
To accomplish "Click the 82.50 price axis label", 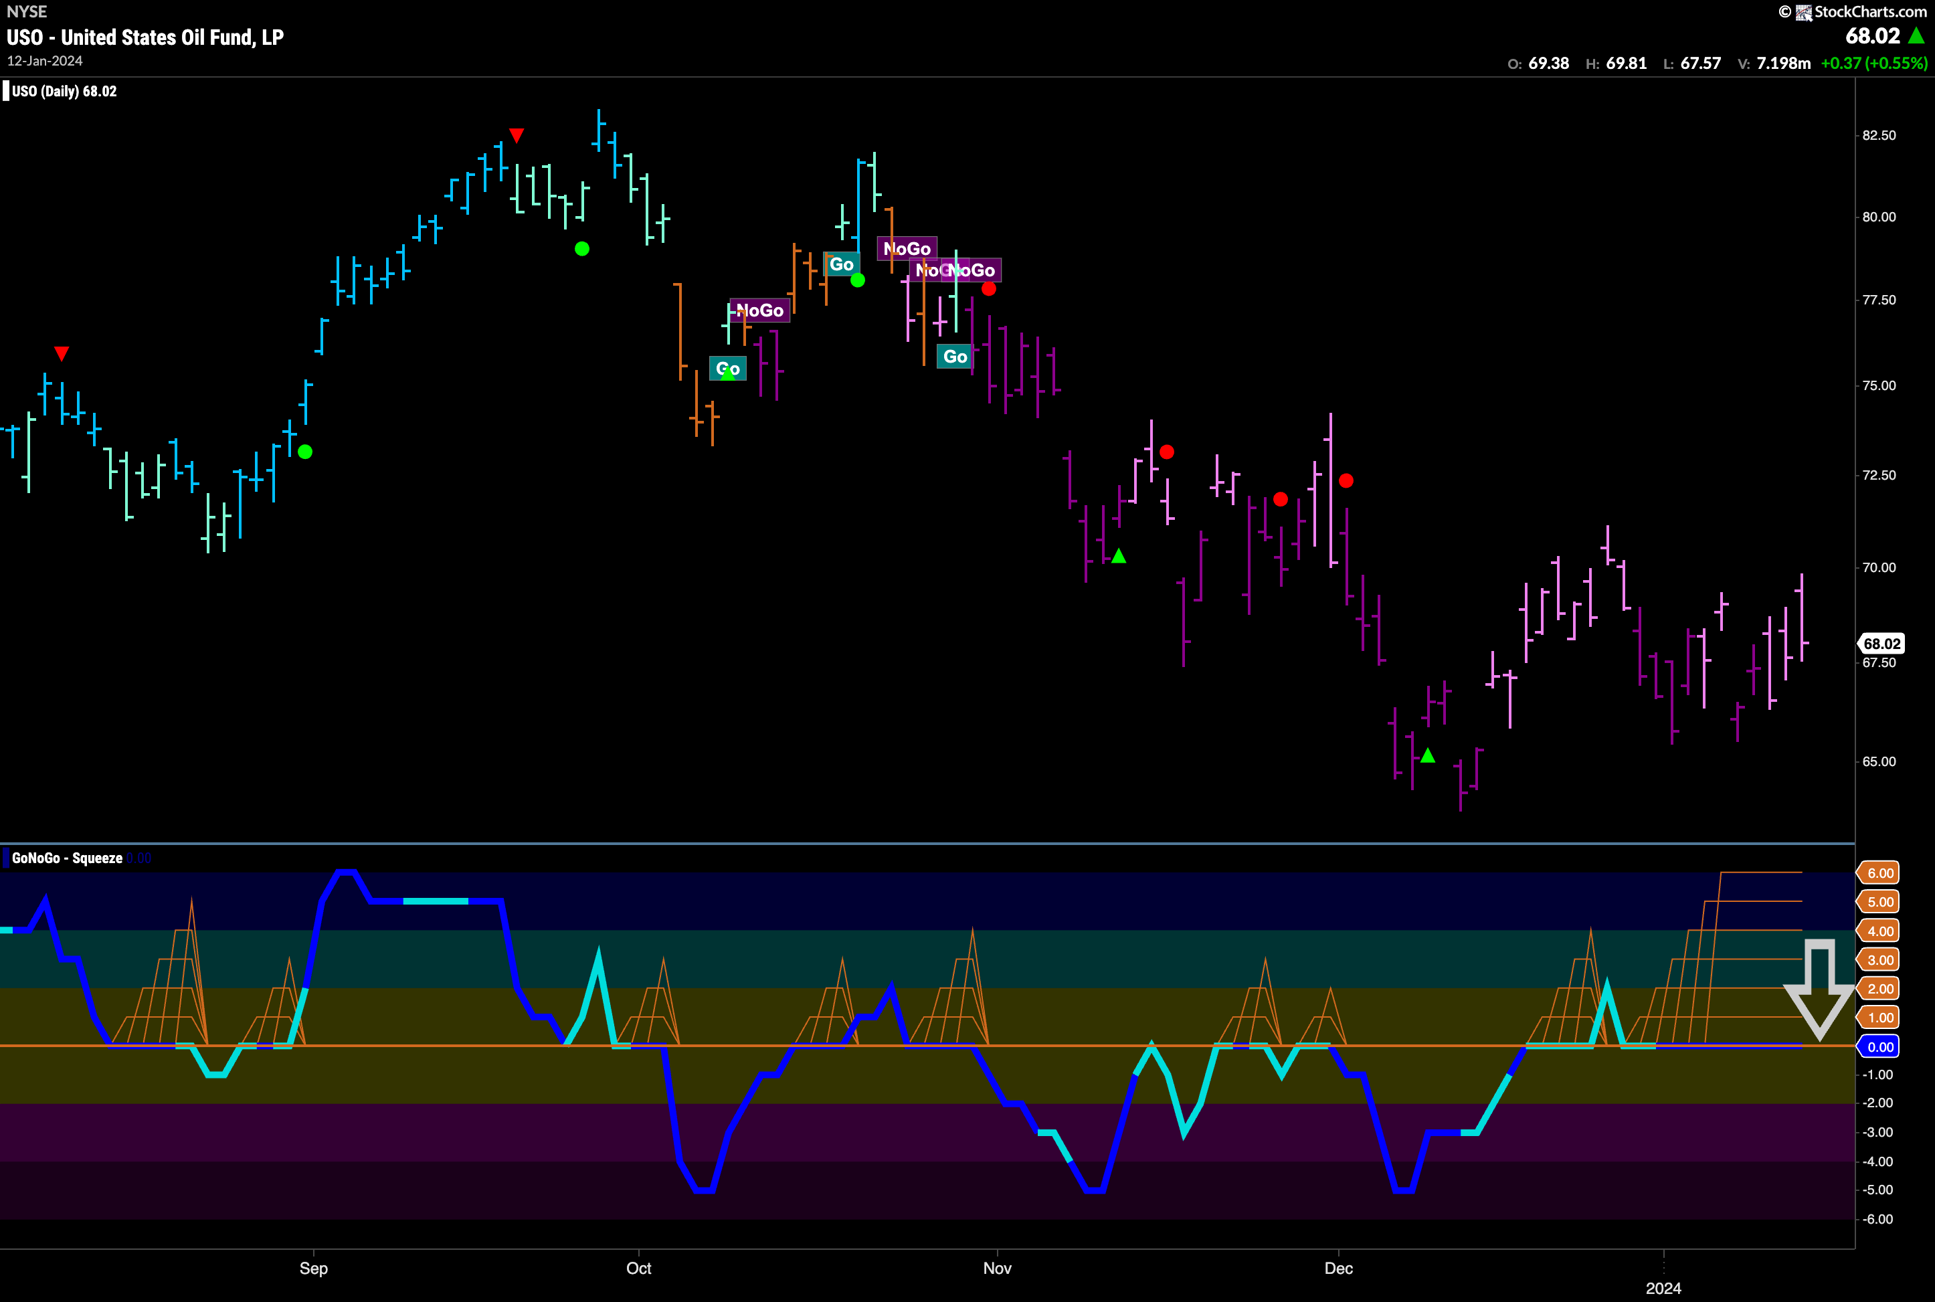I will coord(1879,135).
